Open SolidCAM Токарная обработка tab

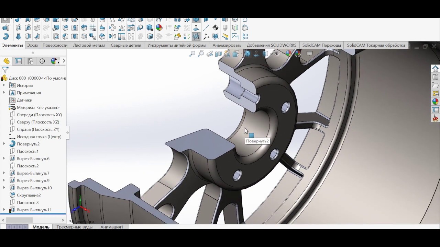pos(376,45)
